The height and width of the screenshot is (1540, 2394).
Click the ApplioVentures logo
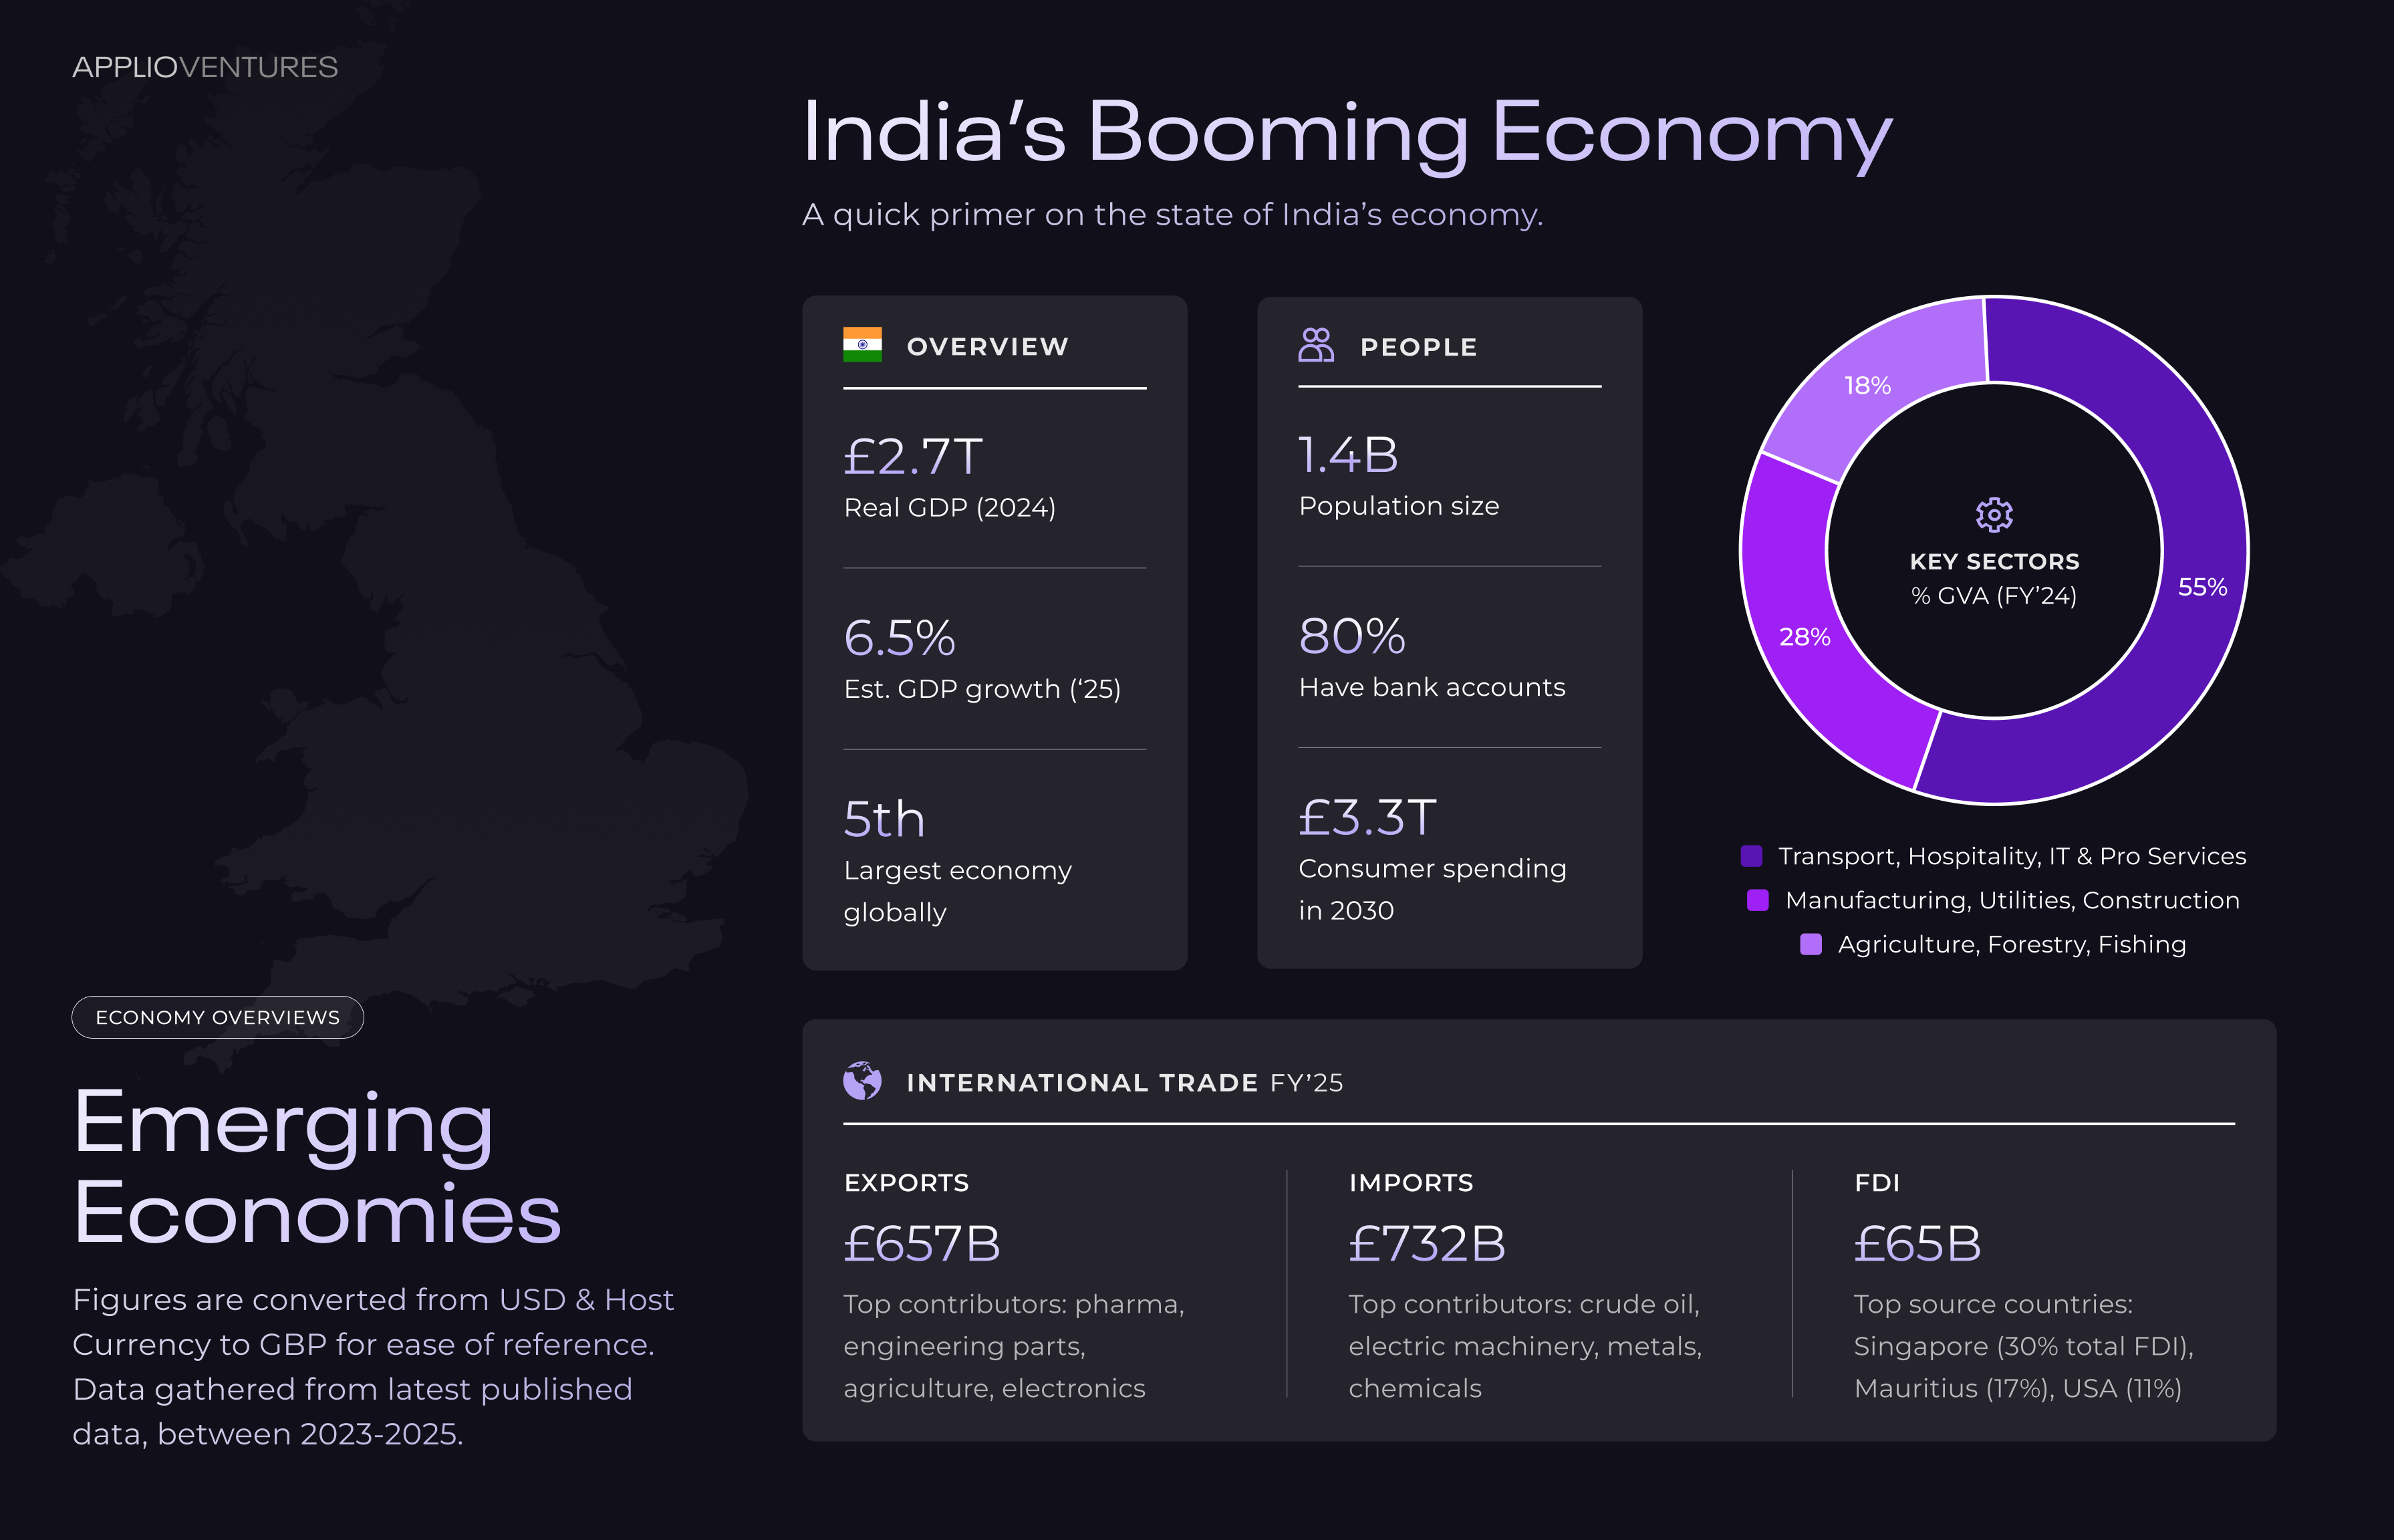(205, 67)
